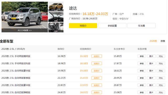
Task: Open 图片 for 自动两驱豪华版
Action: pos(151,71)
